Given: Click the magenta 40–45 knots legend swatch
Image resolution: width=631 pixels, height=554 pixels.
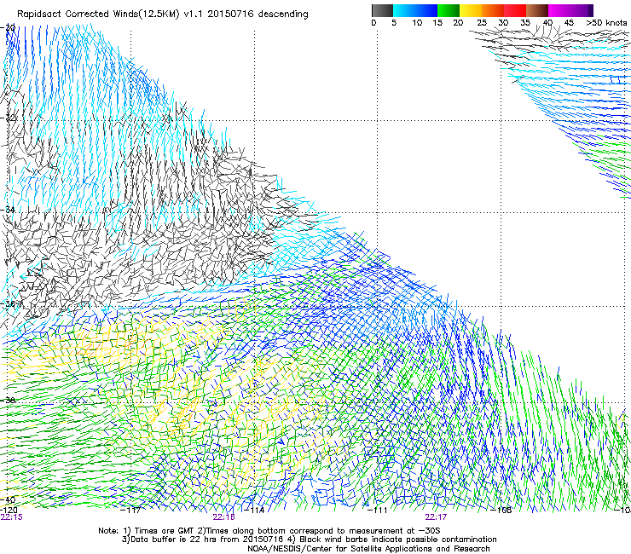Looking at the screenshot, I should coord(559,10).
